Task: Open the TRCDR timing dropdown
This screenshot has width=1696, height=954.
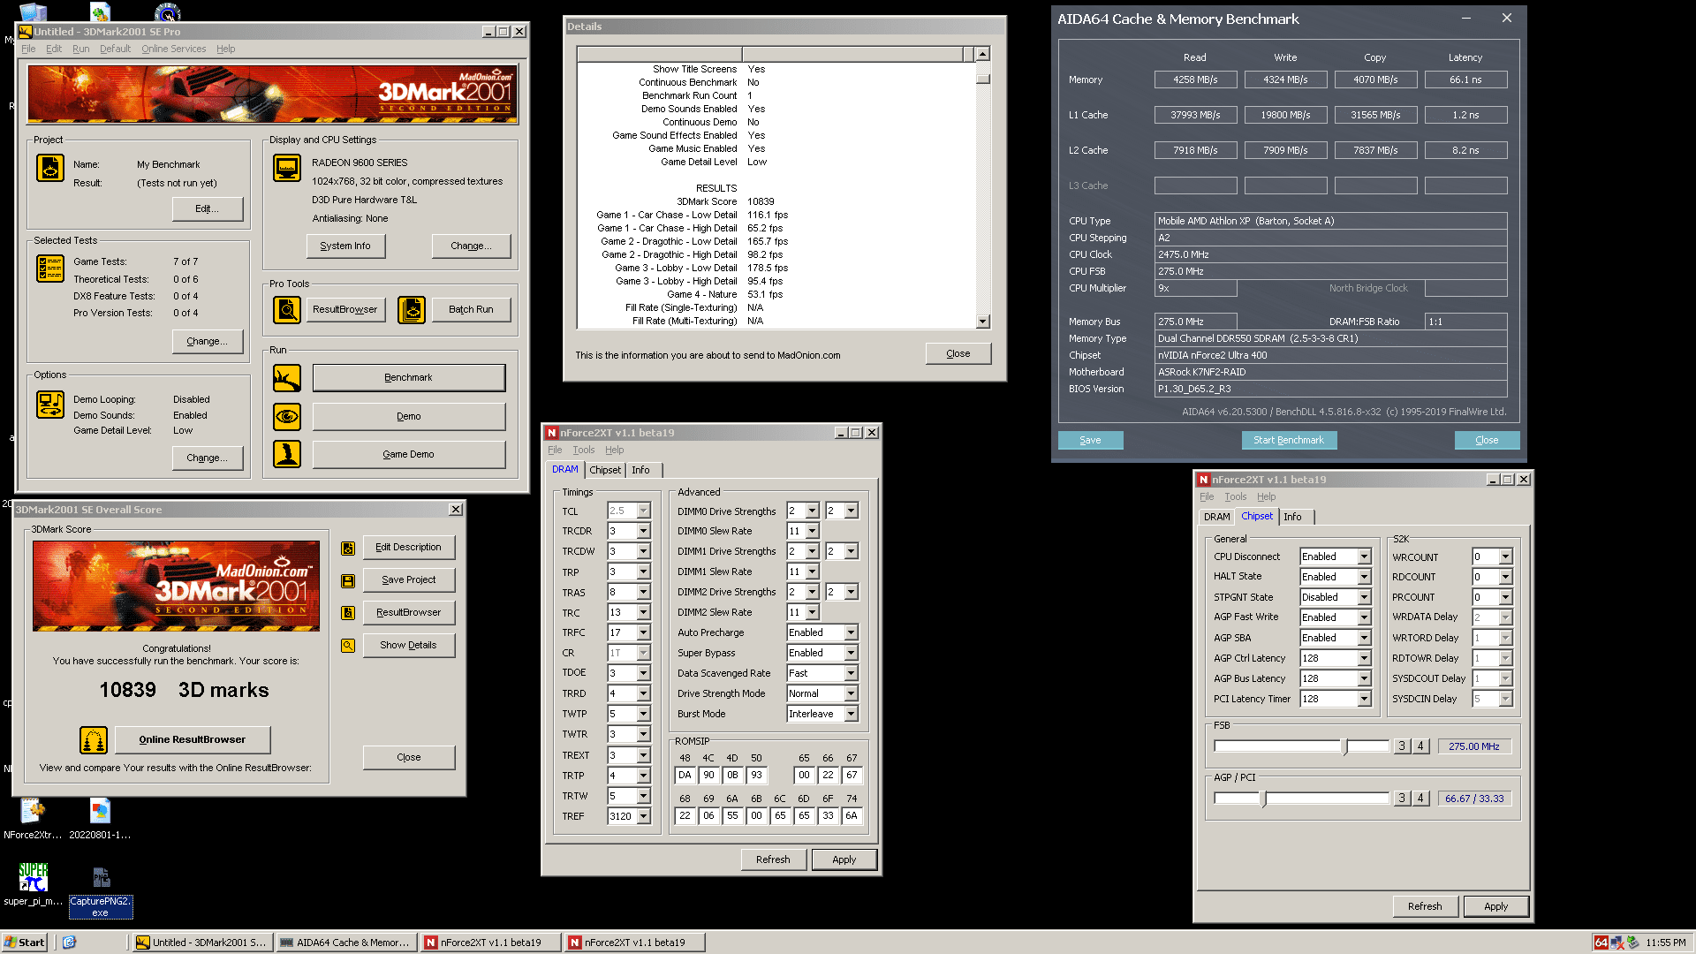Action: (643, 532)
